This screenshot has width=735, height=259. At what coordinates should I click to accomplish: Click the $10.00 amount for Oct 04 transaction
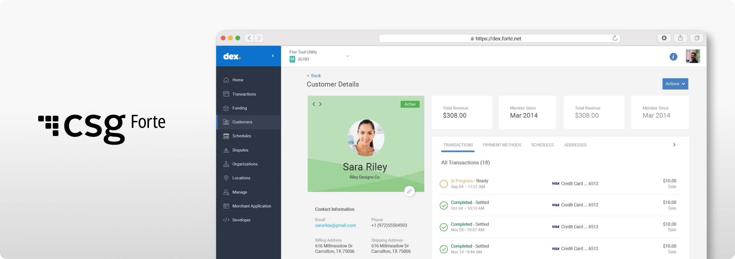(670, 203)
